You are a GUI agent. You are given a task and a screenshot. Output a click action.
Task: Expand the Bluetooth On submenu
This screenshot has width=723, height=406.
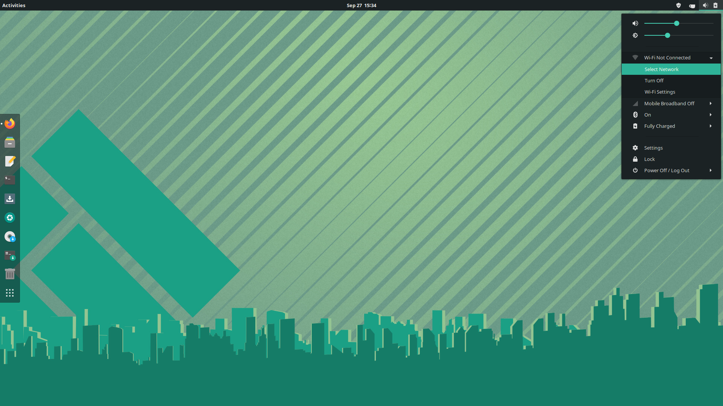coord(671,115)
